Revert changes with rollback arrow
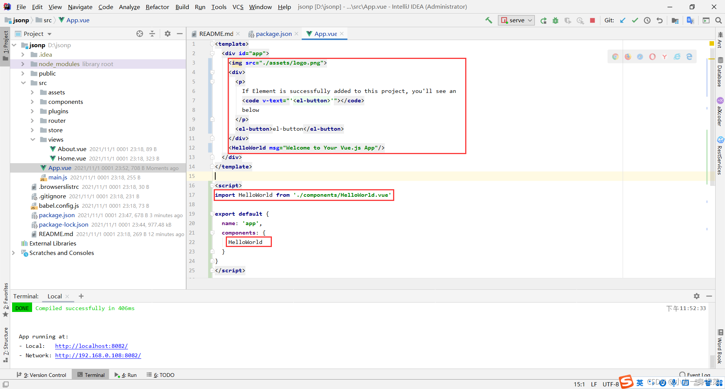Viewport: 725px width, 389px height. [x=660, y=20]
